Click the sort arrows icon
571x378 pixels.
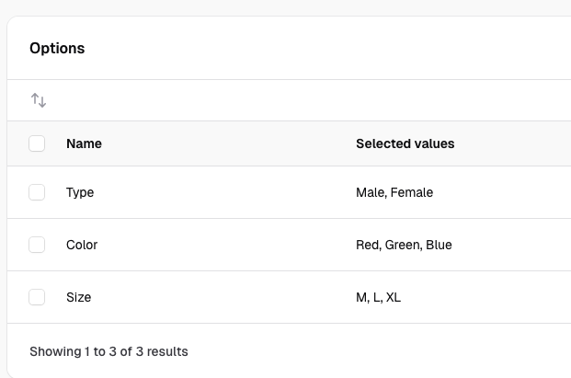click(x=39, y=100)
